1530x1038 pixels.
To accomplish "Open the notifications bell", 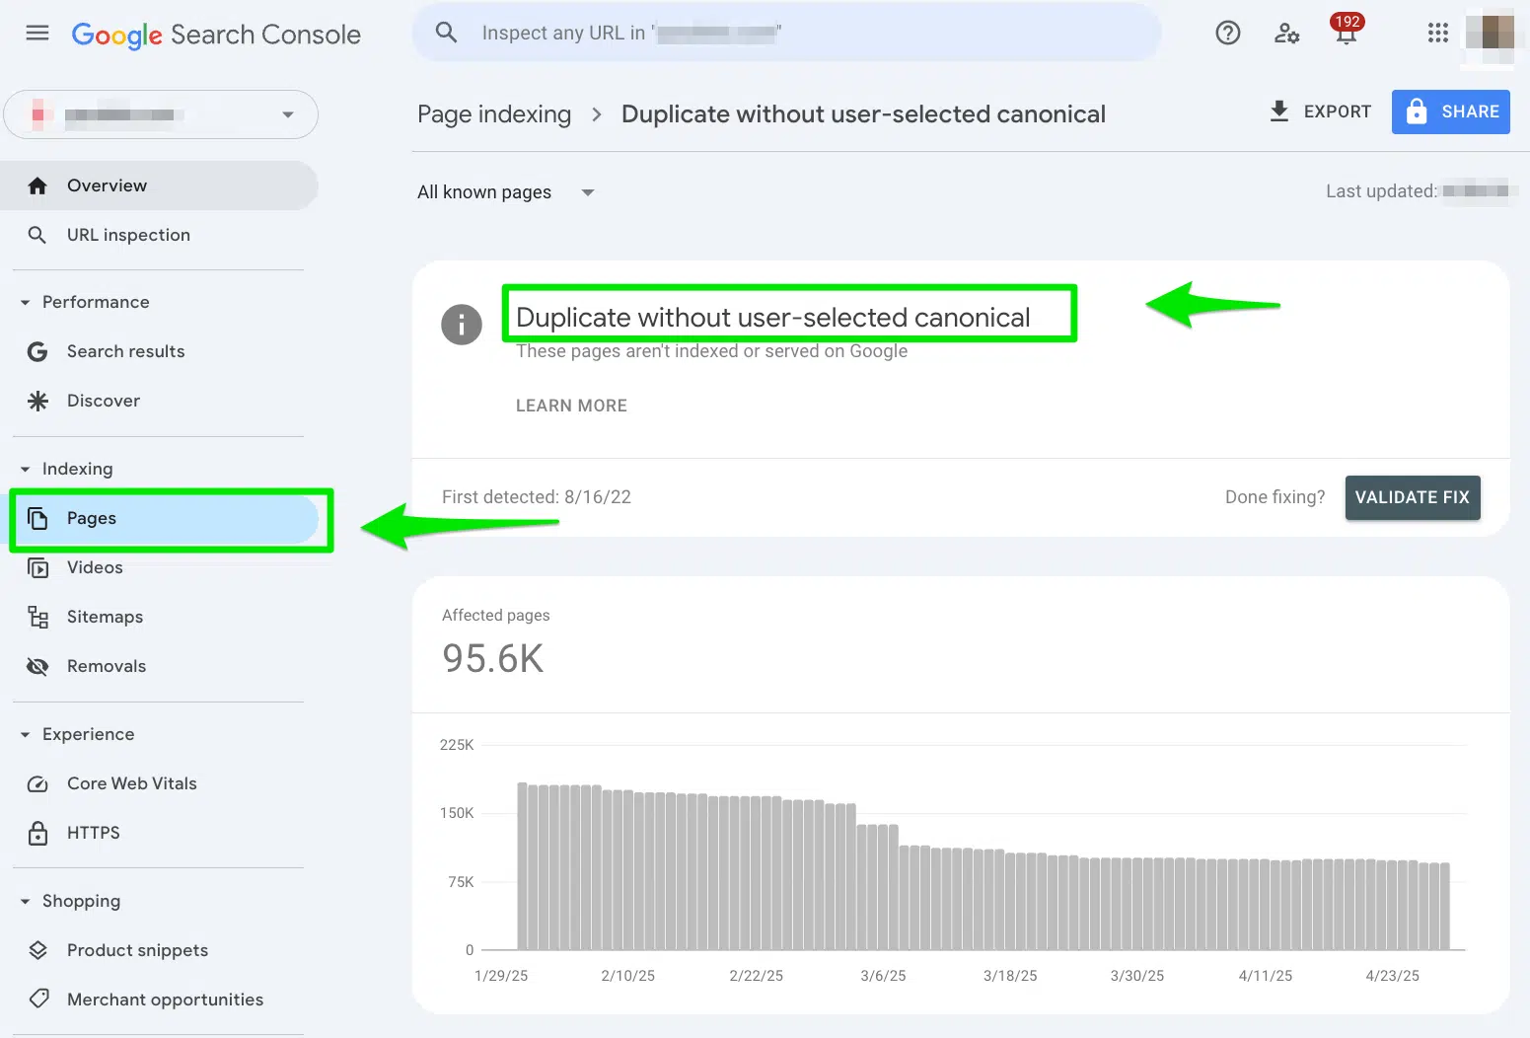I will pos(1346,33).
